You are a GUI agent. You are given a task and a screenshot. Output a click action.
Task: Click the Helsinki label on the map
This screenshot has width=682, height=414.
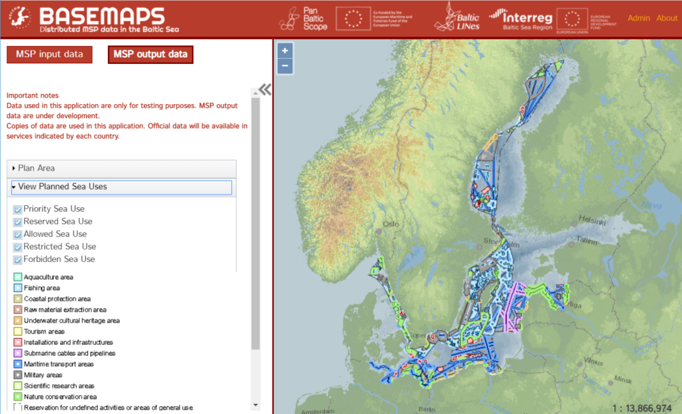592,220
